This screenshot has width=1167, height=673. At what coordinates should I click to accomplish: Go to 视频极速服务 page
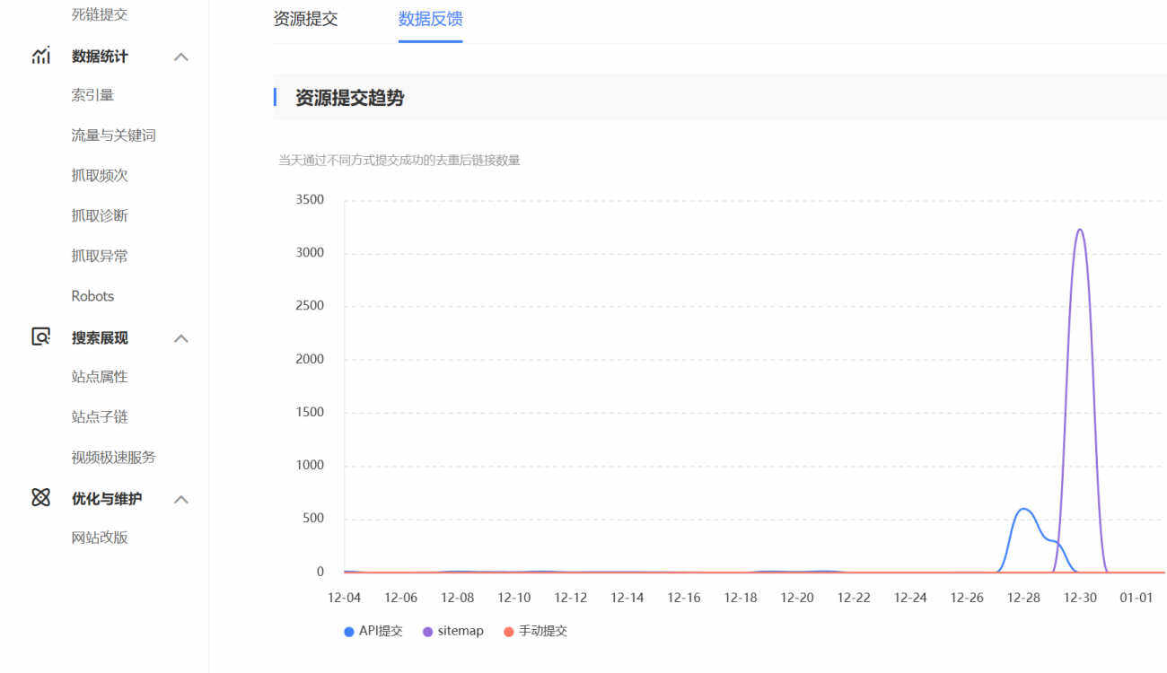click(113, 457)
